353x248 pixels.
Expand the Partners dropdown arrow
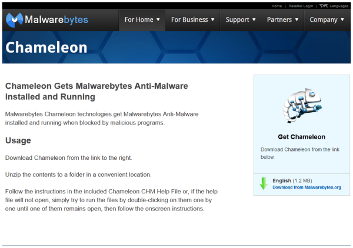pos(297,20)
